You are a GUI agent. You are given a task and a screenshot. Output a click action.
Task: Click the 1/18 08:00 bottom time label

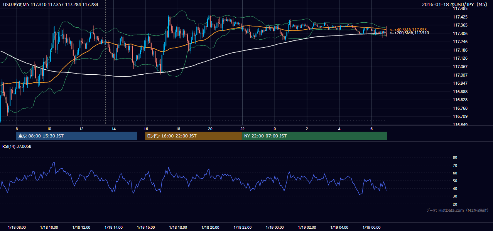17,227
